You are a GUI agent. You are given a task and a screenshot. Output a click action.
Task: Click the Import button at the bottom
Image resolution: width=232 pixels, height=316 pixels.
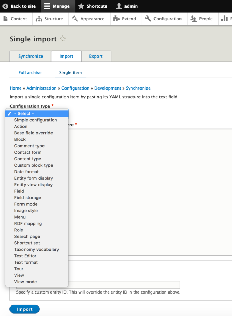pos(24,309)
